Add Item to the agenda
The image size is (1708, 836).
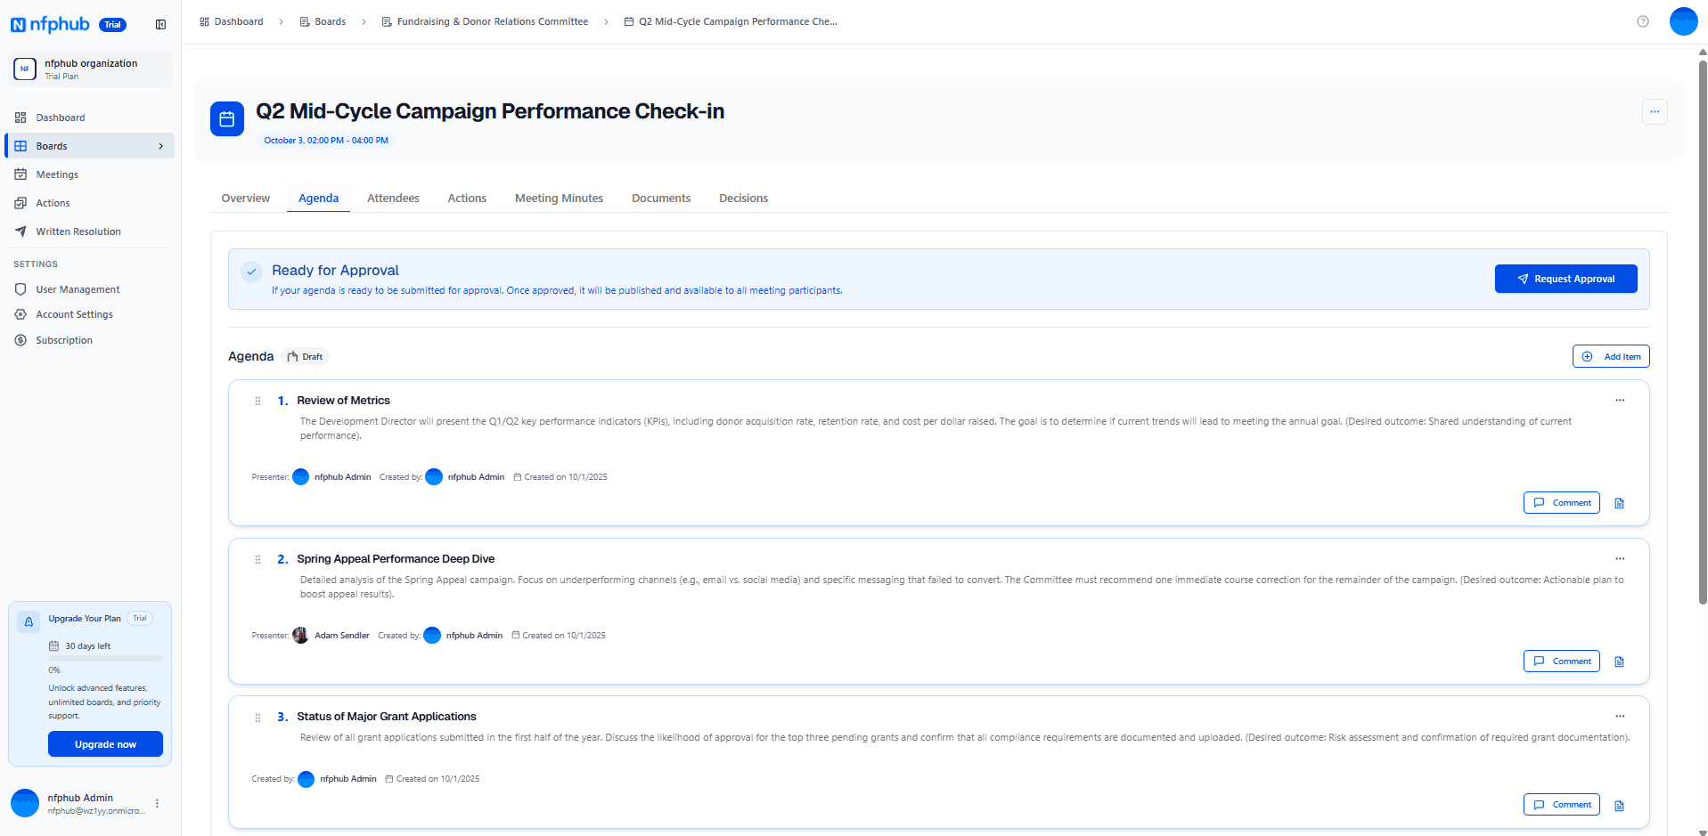1610,356
